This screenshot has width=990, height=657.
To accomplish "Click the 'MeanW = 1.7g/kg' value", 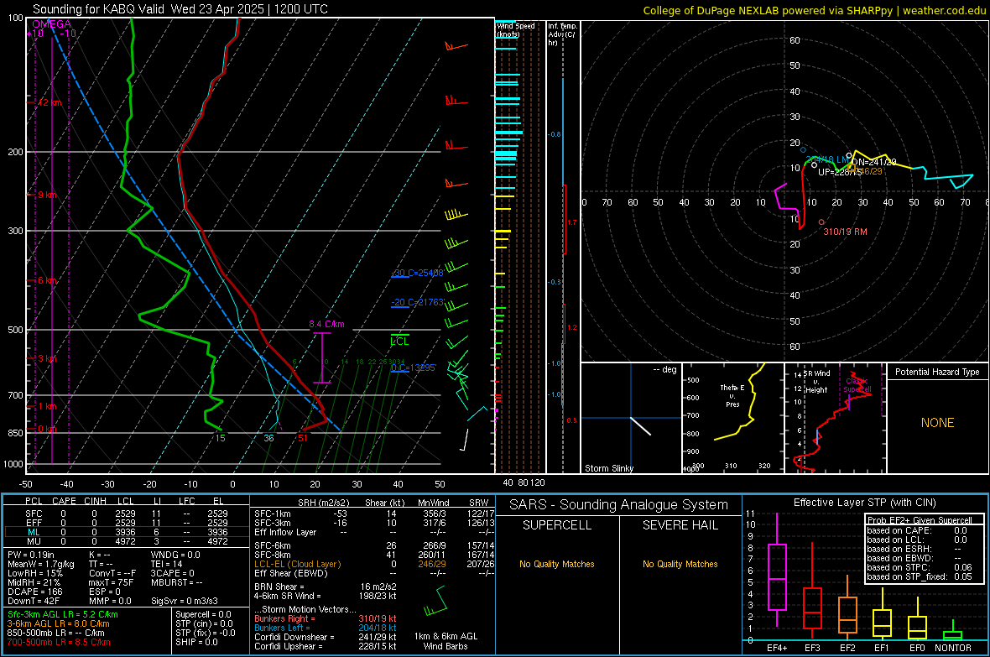I will tap(41, 564).
